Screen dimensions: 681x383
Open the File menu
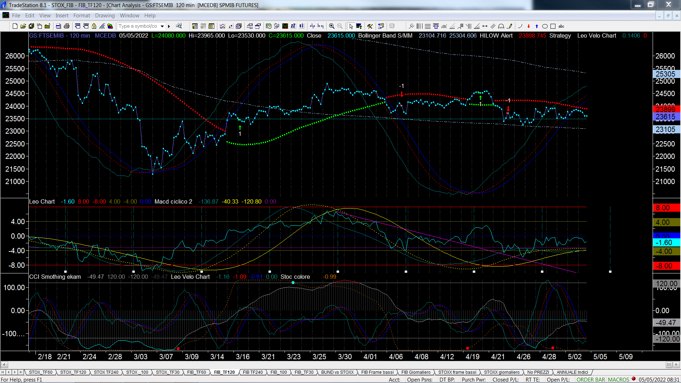pos(16,16)
